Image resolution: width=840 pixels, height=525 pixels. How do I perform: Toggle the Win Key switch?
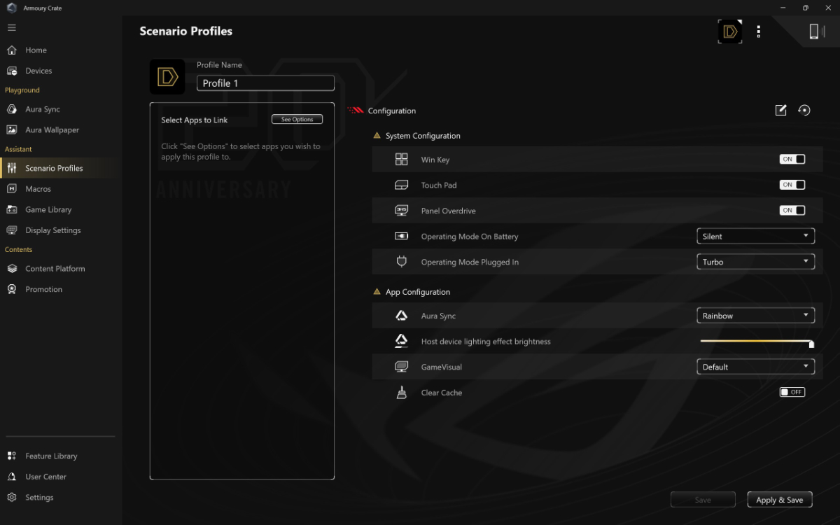pos(792,160)
